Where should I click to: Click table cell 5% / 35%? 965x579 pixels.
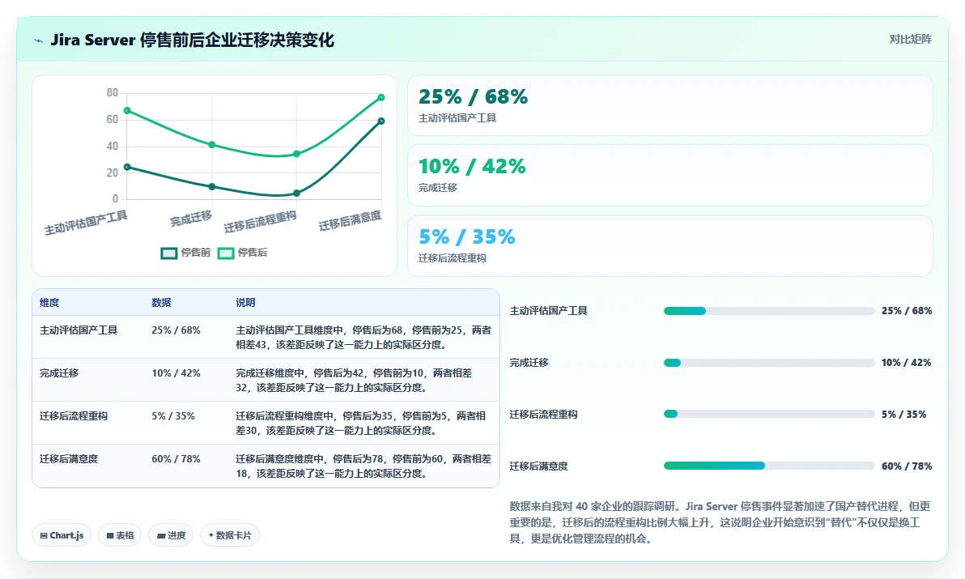pyautogui.click(x=173, y=416)
